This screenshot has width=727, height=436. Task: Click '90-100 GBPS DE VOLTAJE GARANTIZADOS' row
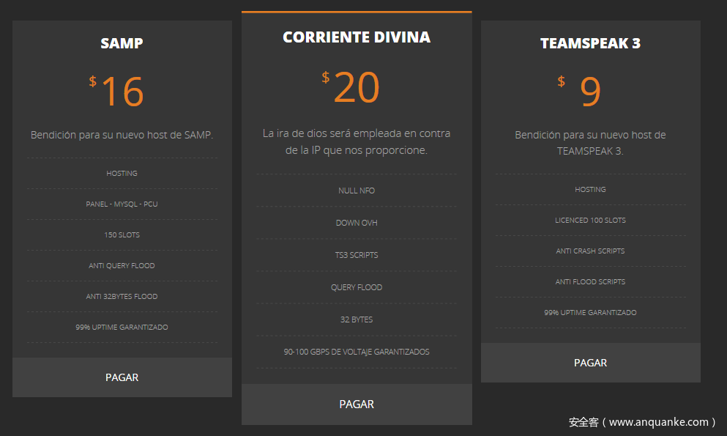pos(357,352)
